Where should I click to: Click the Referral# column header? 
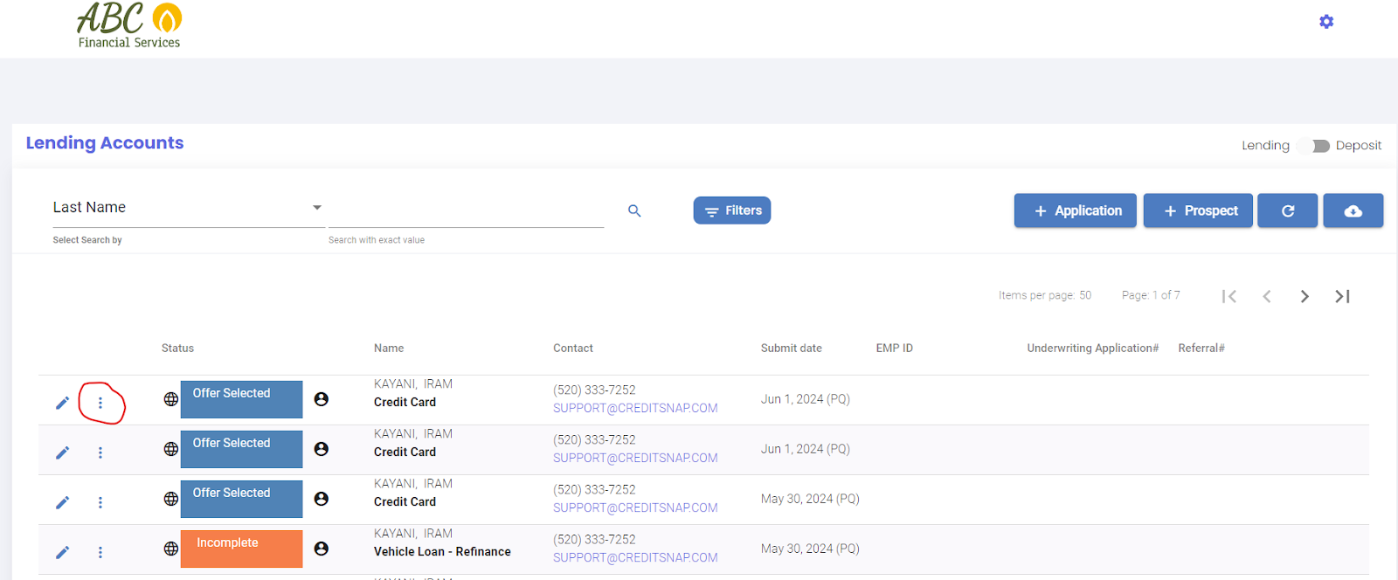[x=1201, y=348]
